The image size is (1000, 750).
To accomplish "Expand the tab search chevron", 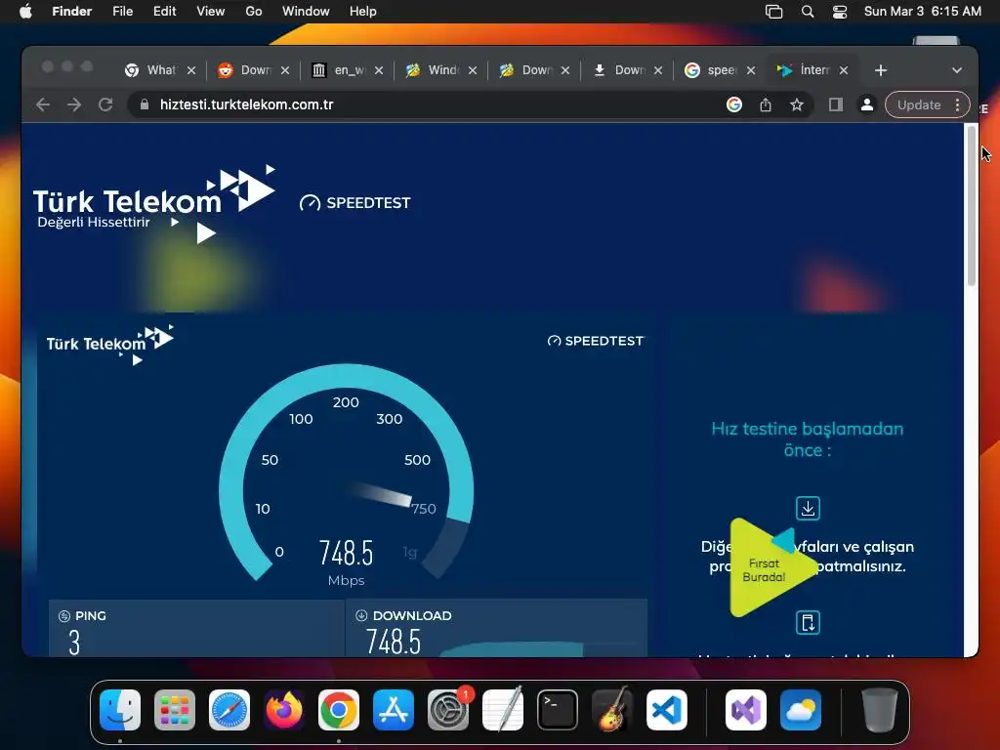I will [x=957, y=70].
